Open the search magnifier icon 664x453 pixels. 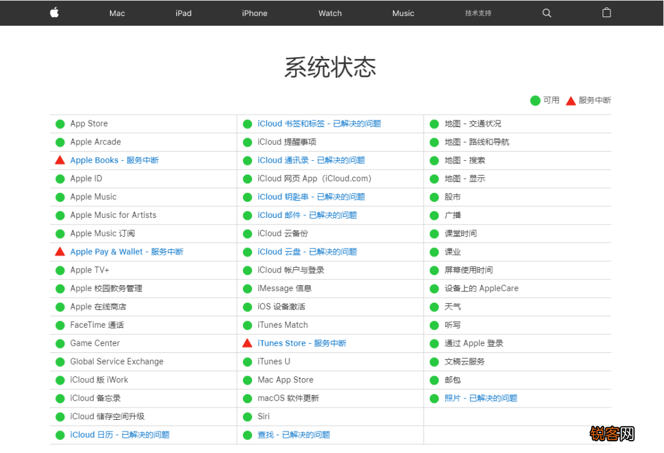pos(547,13)
